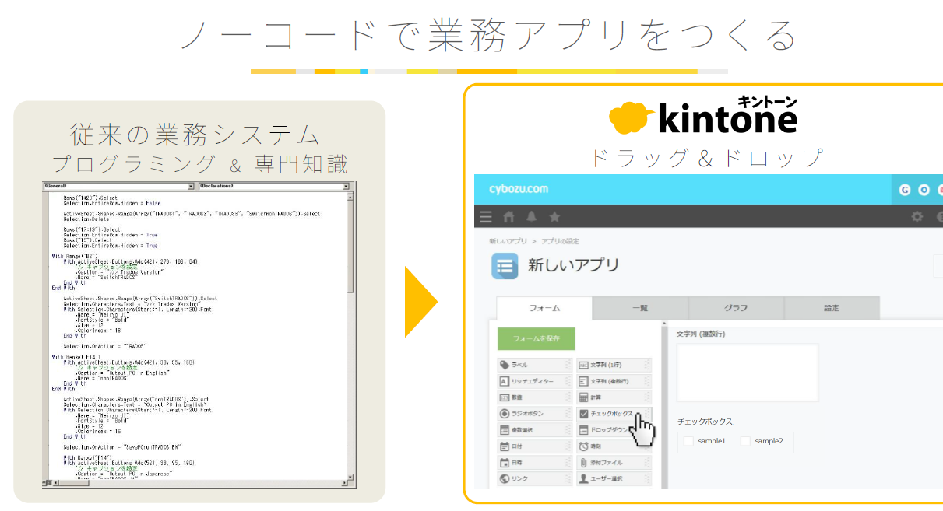943x511 pixels.
Task: Switch to the グラフ tab
Action: tap(735, 308)
